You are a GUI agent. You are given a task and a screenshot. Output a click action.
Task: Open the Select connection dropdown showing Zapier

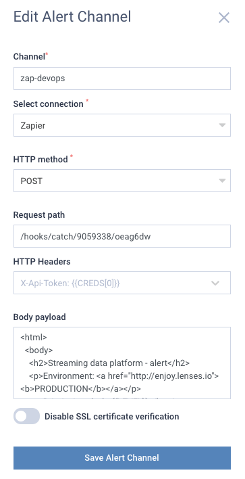[122, 125]
